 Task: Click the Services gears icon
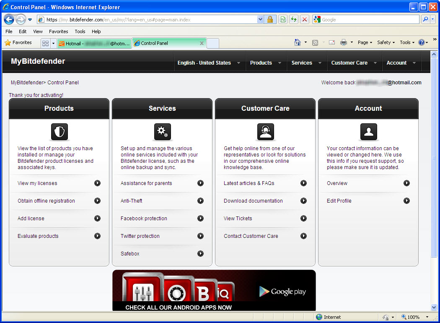pos(162,132)
